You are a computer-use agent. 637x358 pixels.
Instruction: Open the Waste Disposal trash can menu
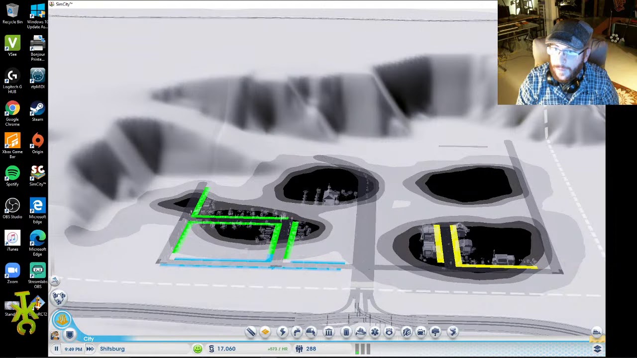pyautogui.click(x=346, y=332)
